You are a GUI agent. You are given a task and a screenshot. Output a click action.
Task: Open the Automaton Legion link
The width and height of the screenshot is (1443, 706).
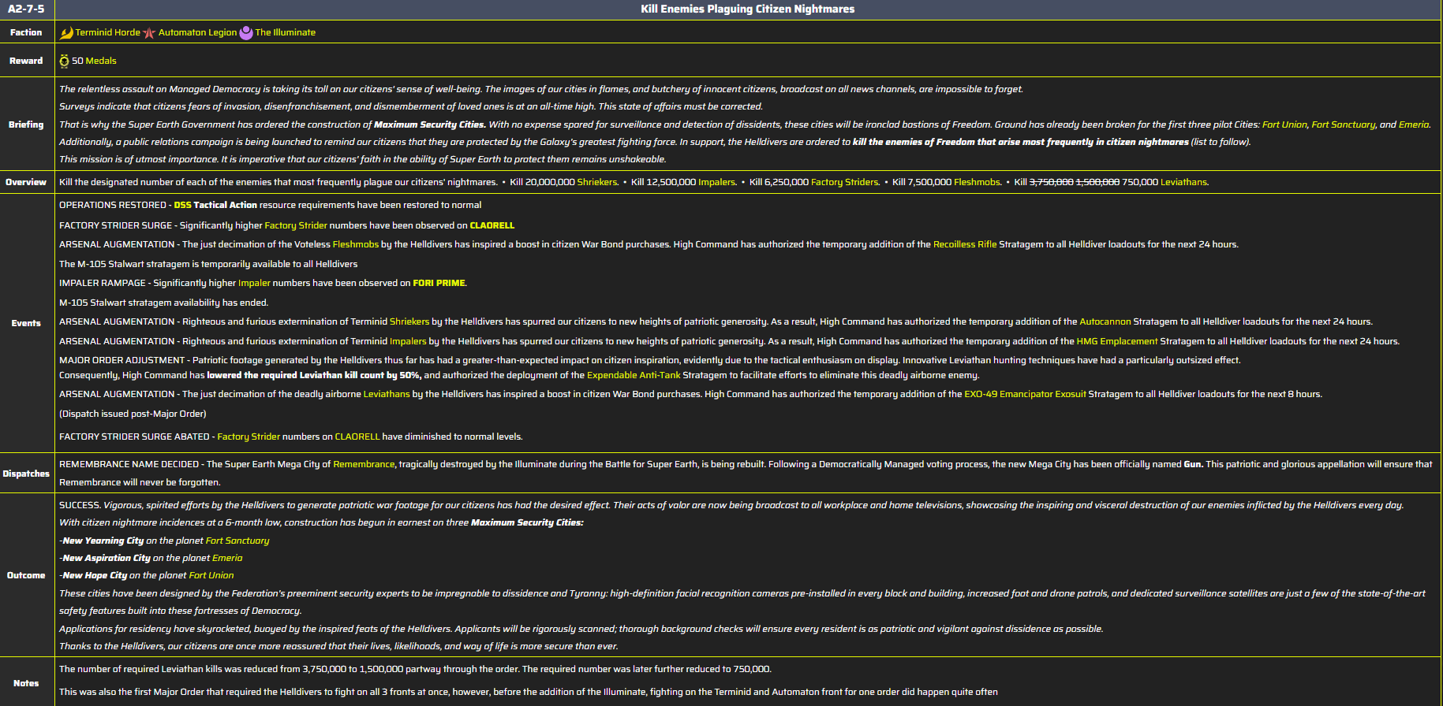coord(197,32)
